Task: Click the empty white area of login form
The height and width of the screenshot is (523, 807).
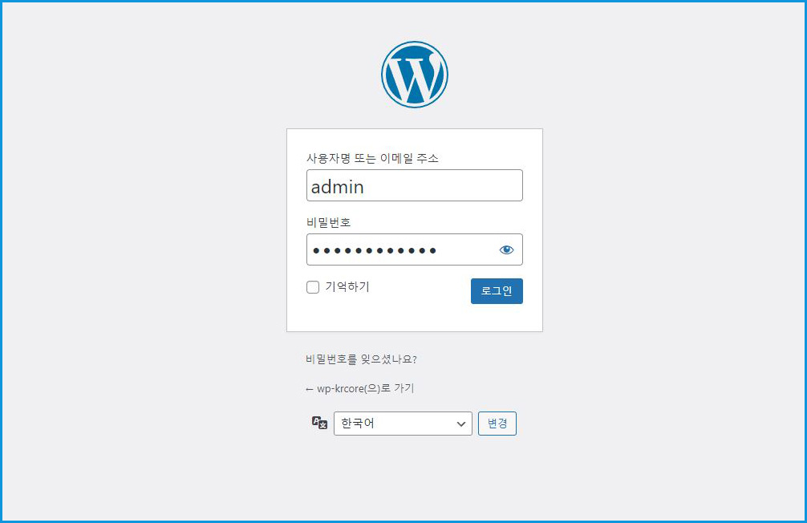Action: (414, 317)
